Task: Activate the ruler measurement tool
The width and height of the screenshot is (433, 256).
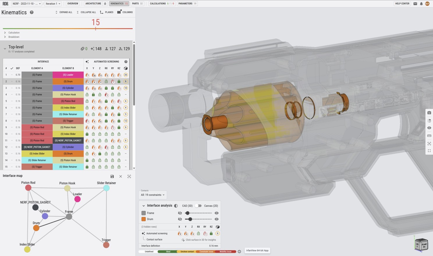Action: tap(429, 136)
